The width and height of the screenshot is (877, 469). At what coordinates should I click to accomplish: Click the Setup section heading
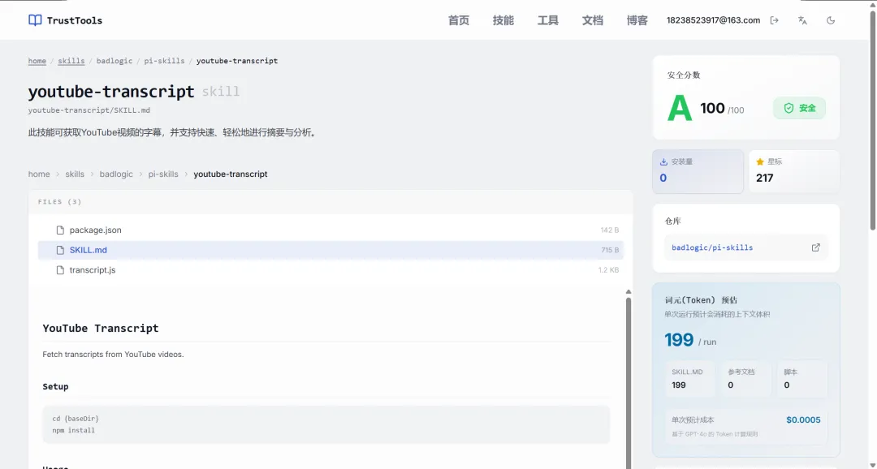click(x=55, y=386)
